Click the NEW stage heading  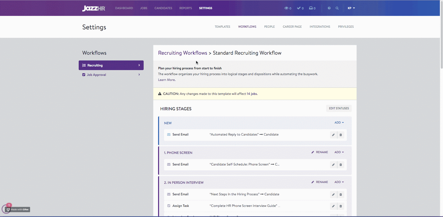[168, 123]
